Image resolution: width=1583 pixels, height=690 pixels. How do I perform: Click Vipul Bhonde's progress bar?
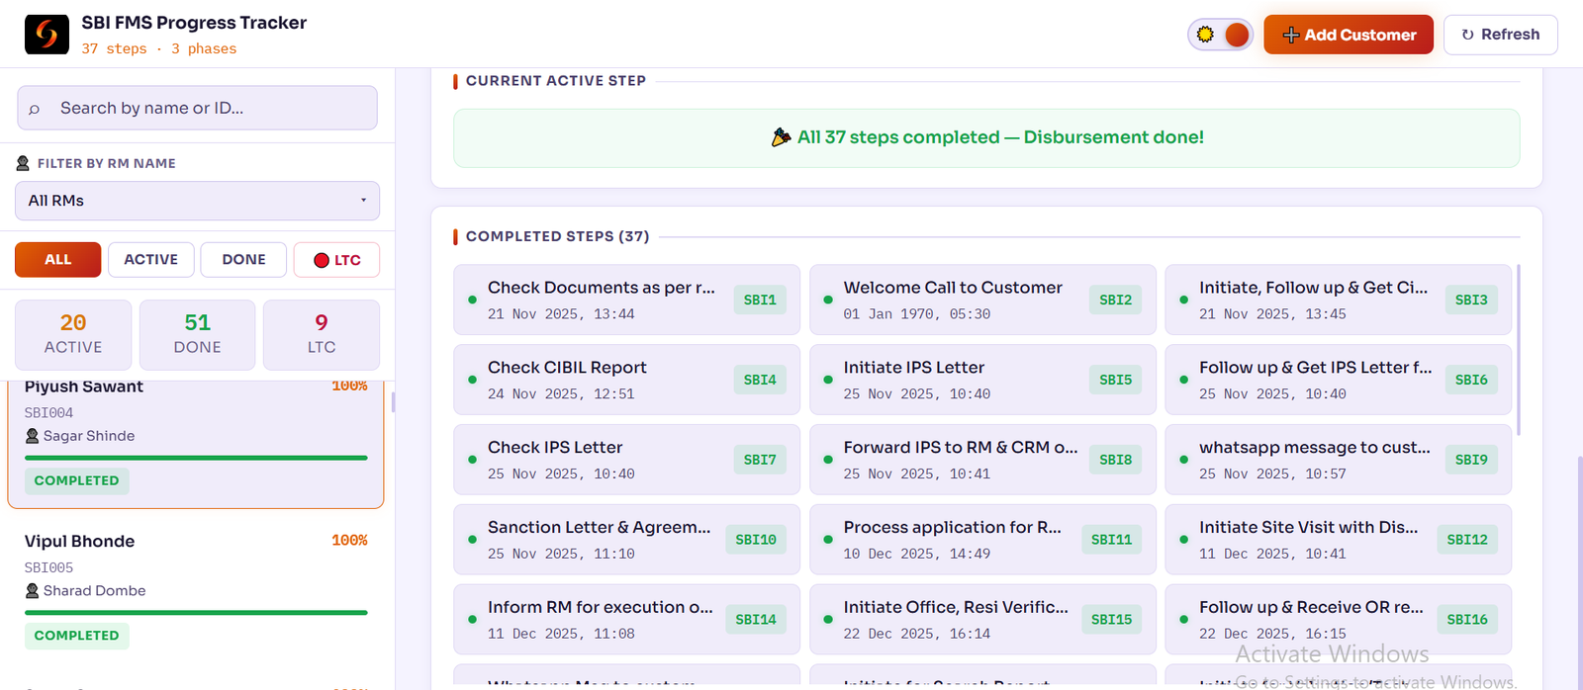(196, 613)
